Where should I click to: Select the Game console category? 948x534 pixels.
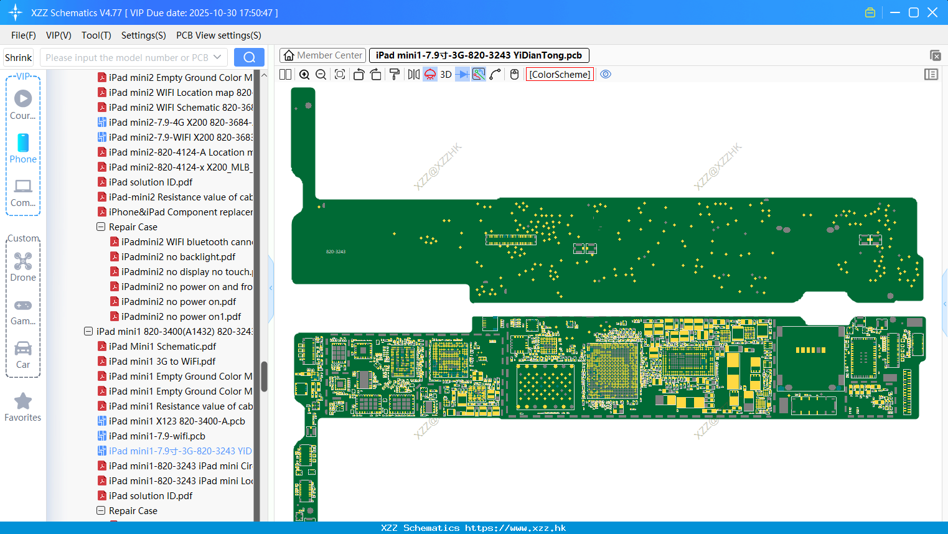point(23,311)
